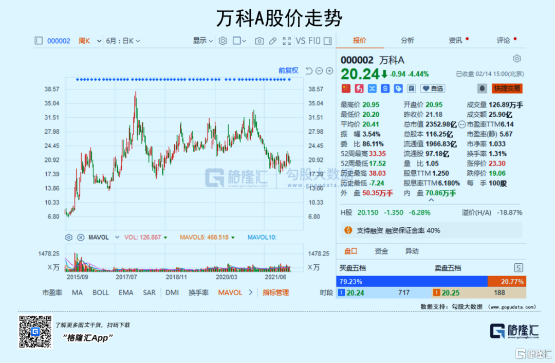555x363 pixels.
Task: Open the 周K period dropdown
Action: (x=89, y=41)
